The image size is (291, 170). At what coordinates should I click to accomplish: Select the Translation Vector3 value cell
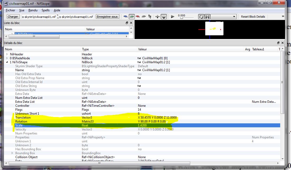click(157, 118)
